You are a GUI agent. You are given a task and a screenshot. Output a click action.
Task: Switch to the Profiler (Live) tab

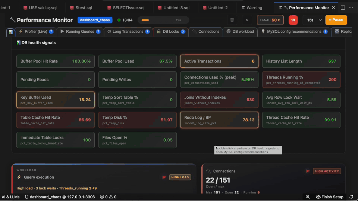point(36,32)
